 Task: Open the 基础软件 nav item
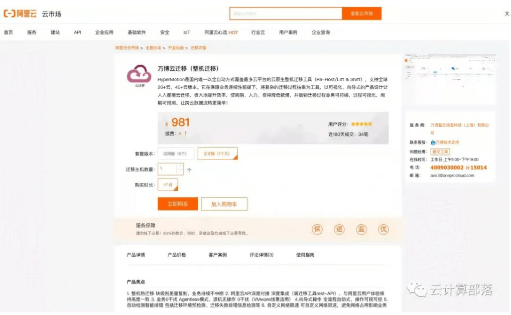[137, 32]
